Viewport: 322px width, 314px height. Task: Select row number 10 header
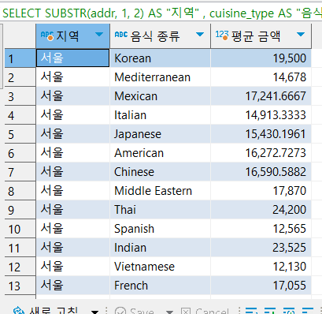click(20, 229)
